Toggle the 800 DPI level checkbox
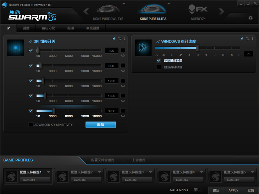Image resolution: width=259 pixels, height=194 pixels. click(31, 65)
